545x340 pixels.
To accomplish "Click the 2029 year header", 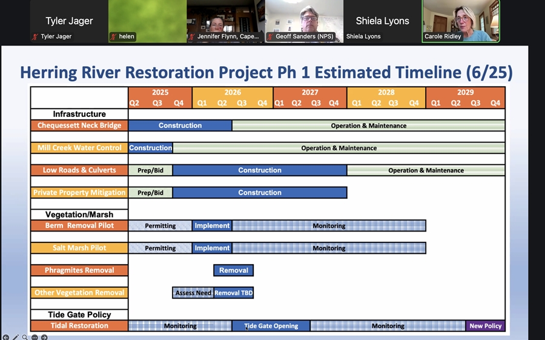I will 466,93.
